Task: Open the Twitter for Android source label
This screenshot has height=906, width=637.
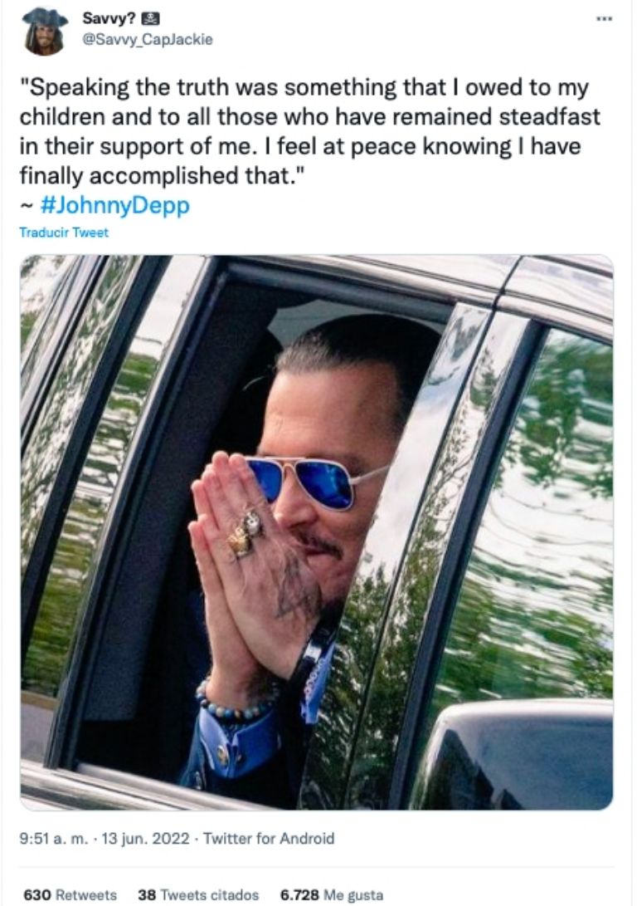Action: click(269, 839)
